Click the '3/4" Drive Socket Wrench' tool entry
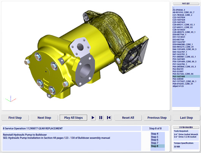Screen dimensions: 201x153 186,134
